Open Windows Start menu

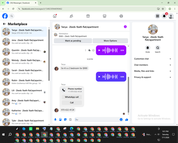coord(3,134)
